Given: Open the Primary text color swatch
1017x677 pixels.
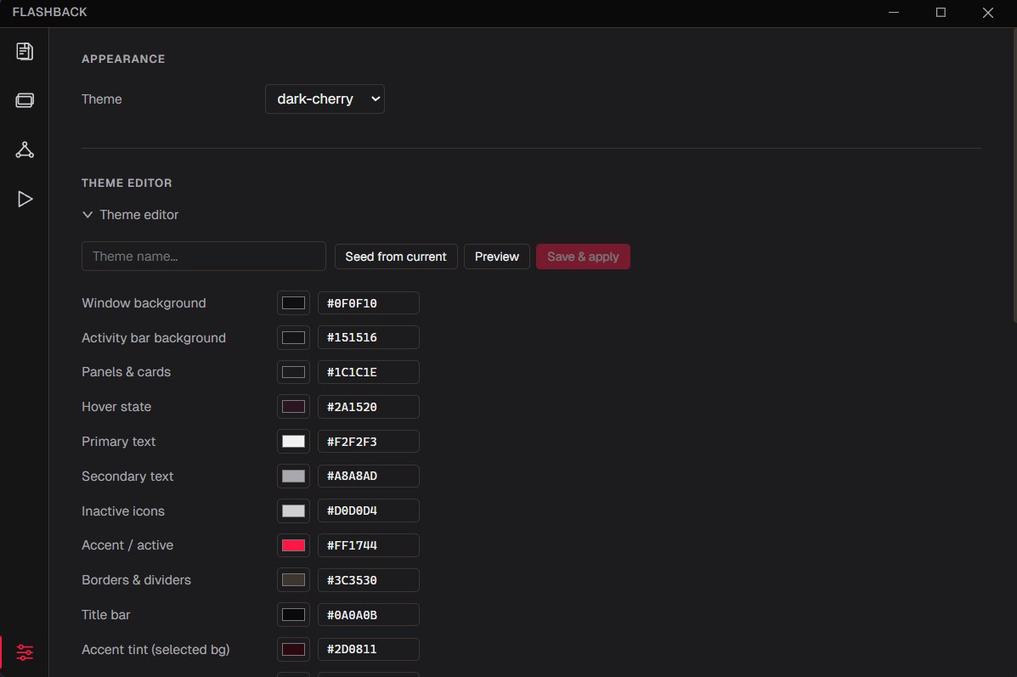Looking at the screenshot, I should click(x=293, y=442).
